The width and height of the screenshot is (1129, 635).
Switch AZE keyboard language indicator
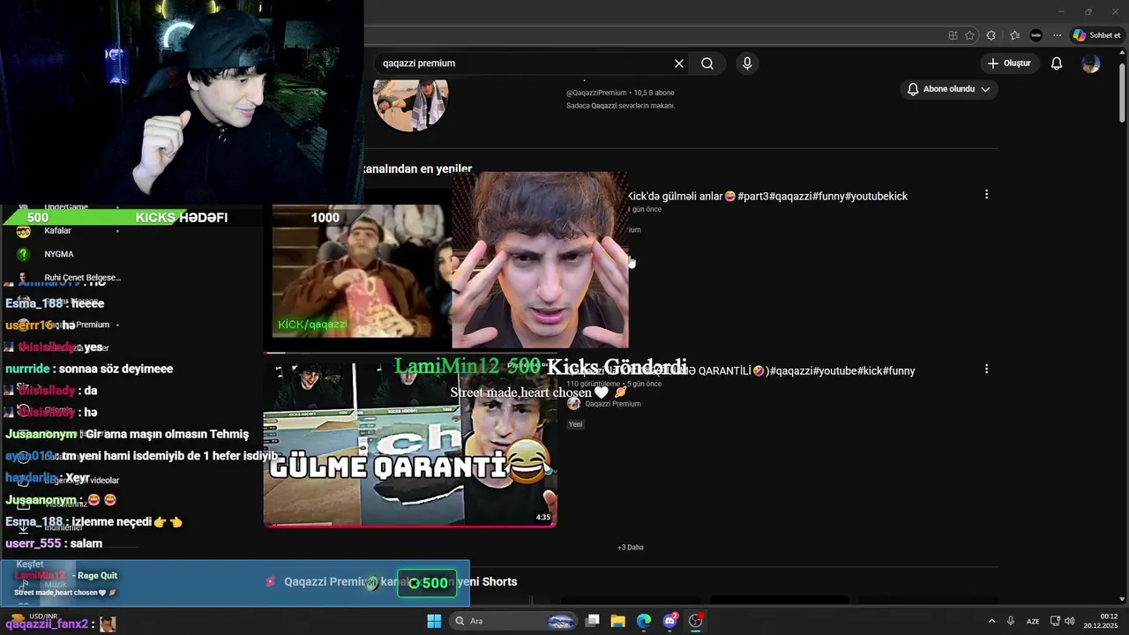pos(1033,621)
